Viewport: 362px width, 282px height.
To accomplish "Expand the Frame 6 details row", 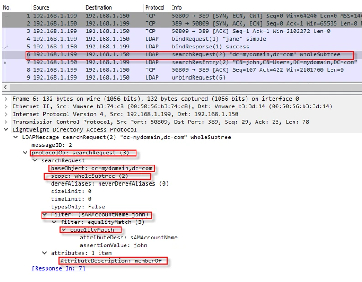I will (x=5, y=99).
